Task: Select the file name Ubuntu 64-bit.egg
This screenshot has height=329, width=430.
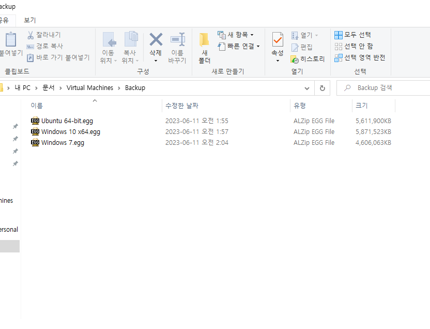Action: (67, 121)
